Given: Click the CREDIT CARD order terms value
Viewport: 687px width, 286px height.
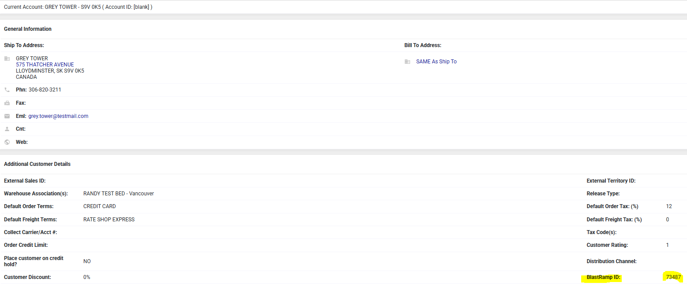Looking at the screenshot, I should tap(100, 206).
